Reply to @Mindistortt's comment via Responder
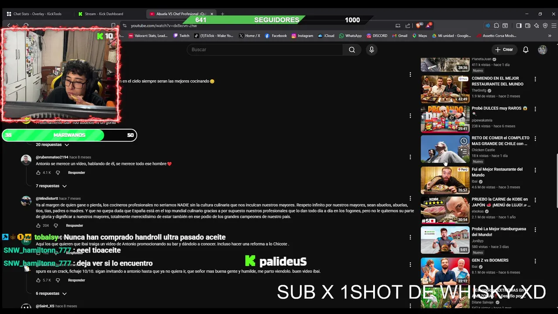Viewport: 558px width, 314px height. point(75,225)
